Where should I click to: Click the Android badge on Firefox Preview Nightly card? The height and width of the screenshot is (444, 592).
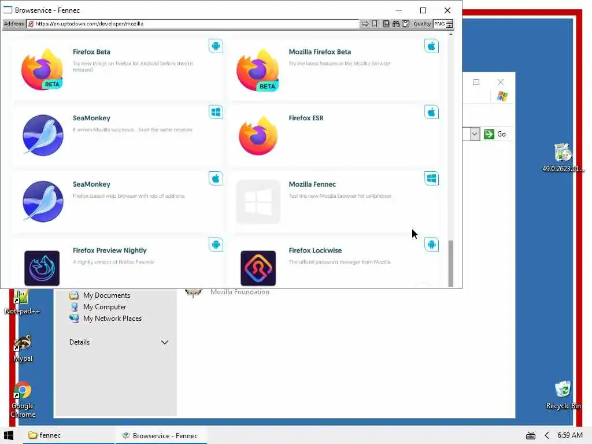tap(216, 245)
